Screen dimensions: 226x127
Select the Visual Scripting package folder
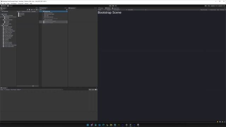7,44
